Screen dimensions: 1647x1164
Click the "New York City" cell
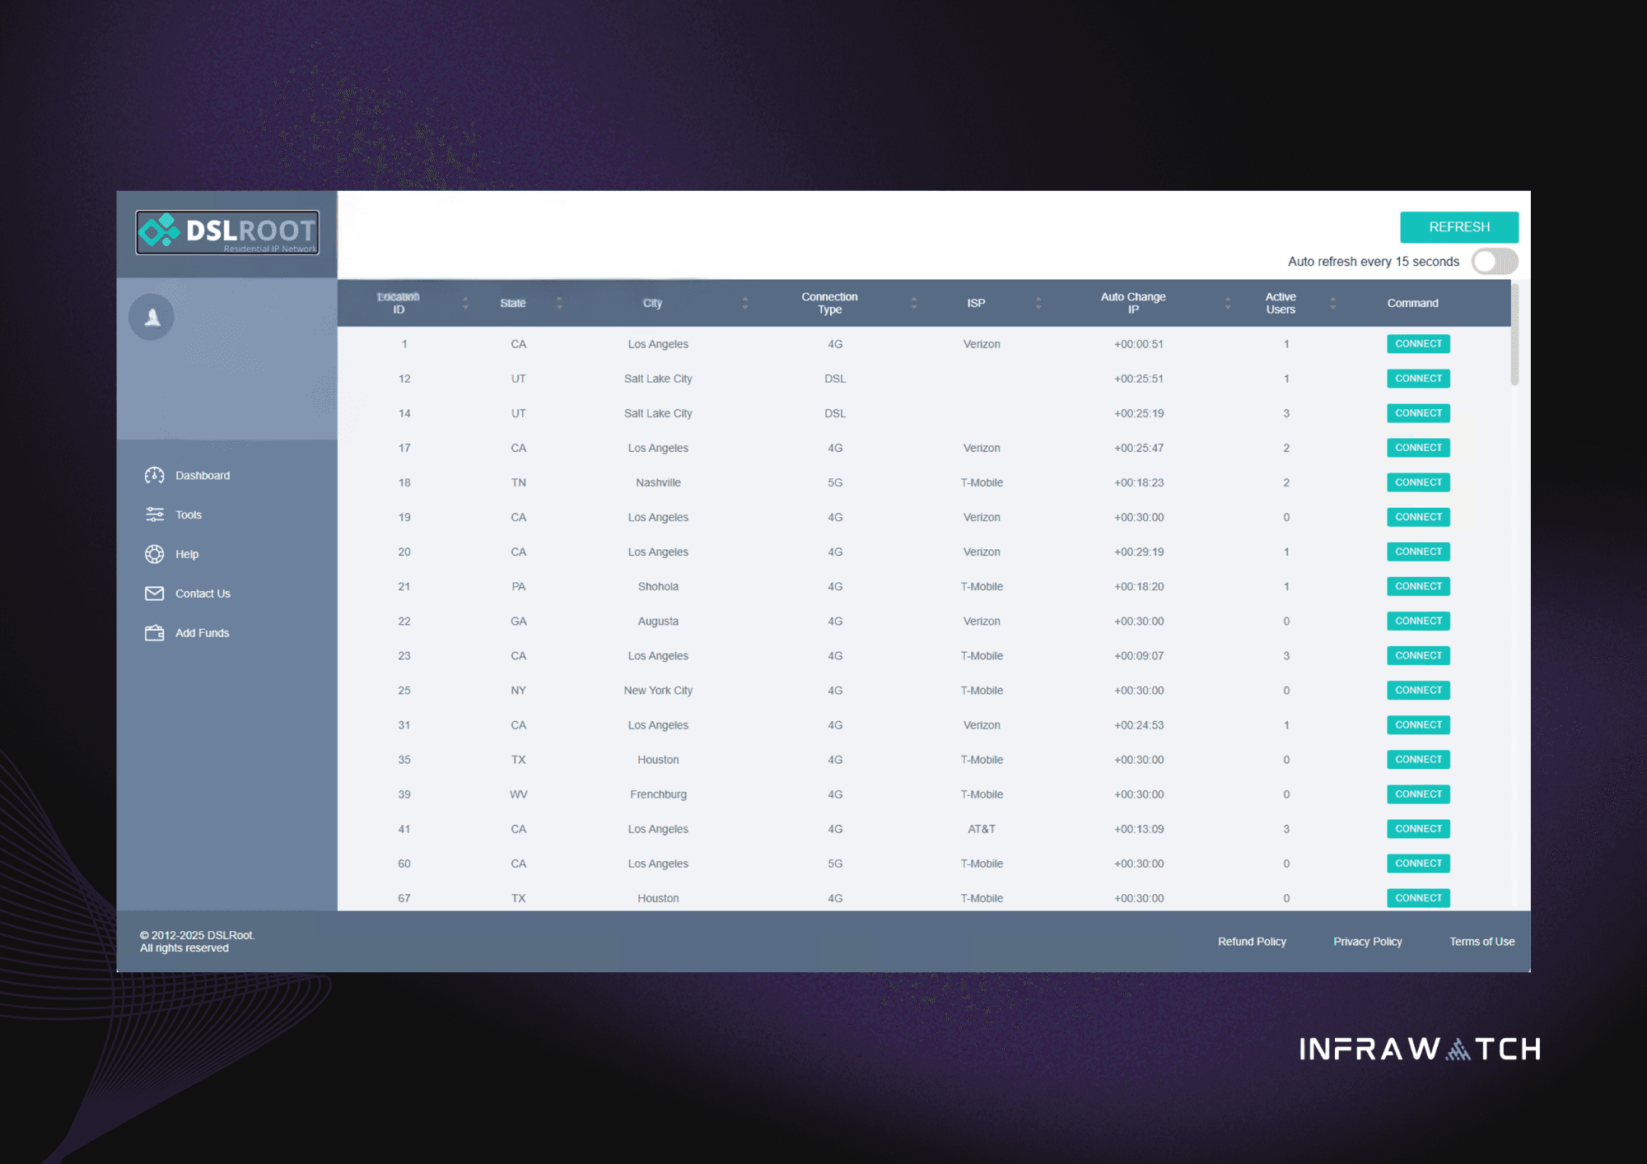point(658,691)
